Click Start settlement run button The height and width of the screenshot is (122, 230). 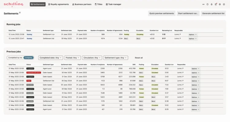(x=188, y=13)
